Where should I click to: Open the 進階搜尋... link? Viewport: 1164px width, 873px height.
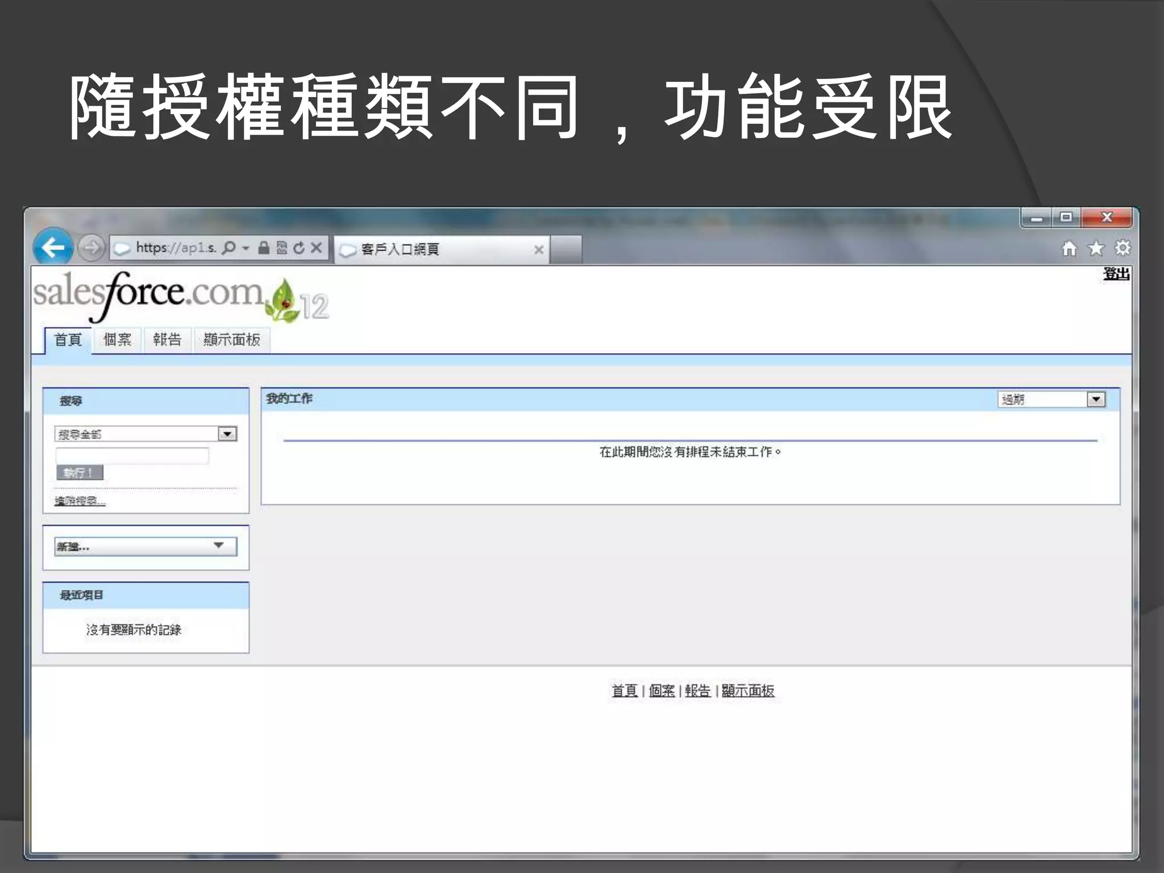click(80, 501)
